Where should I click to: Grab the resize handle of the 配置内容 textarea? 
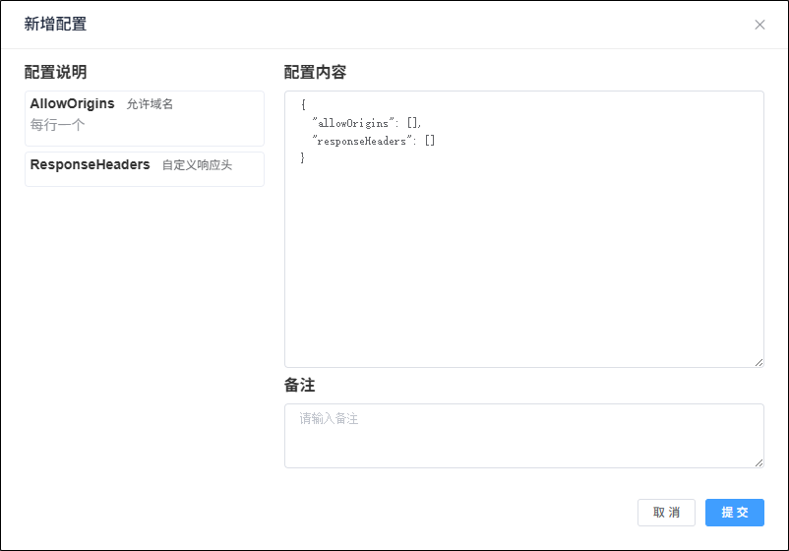tap(759, 362)
